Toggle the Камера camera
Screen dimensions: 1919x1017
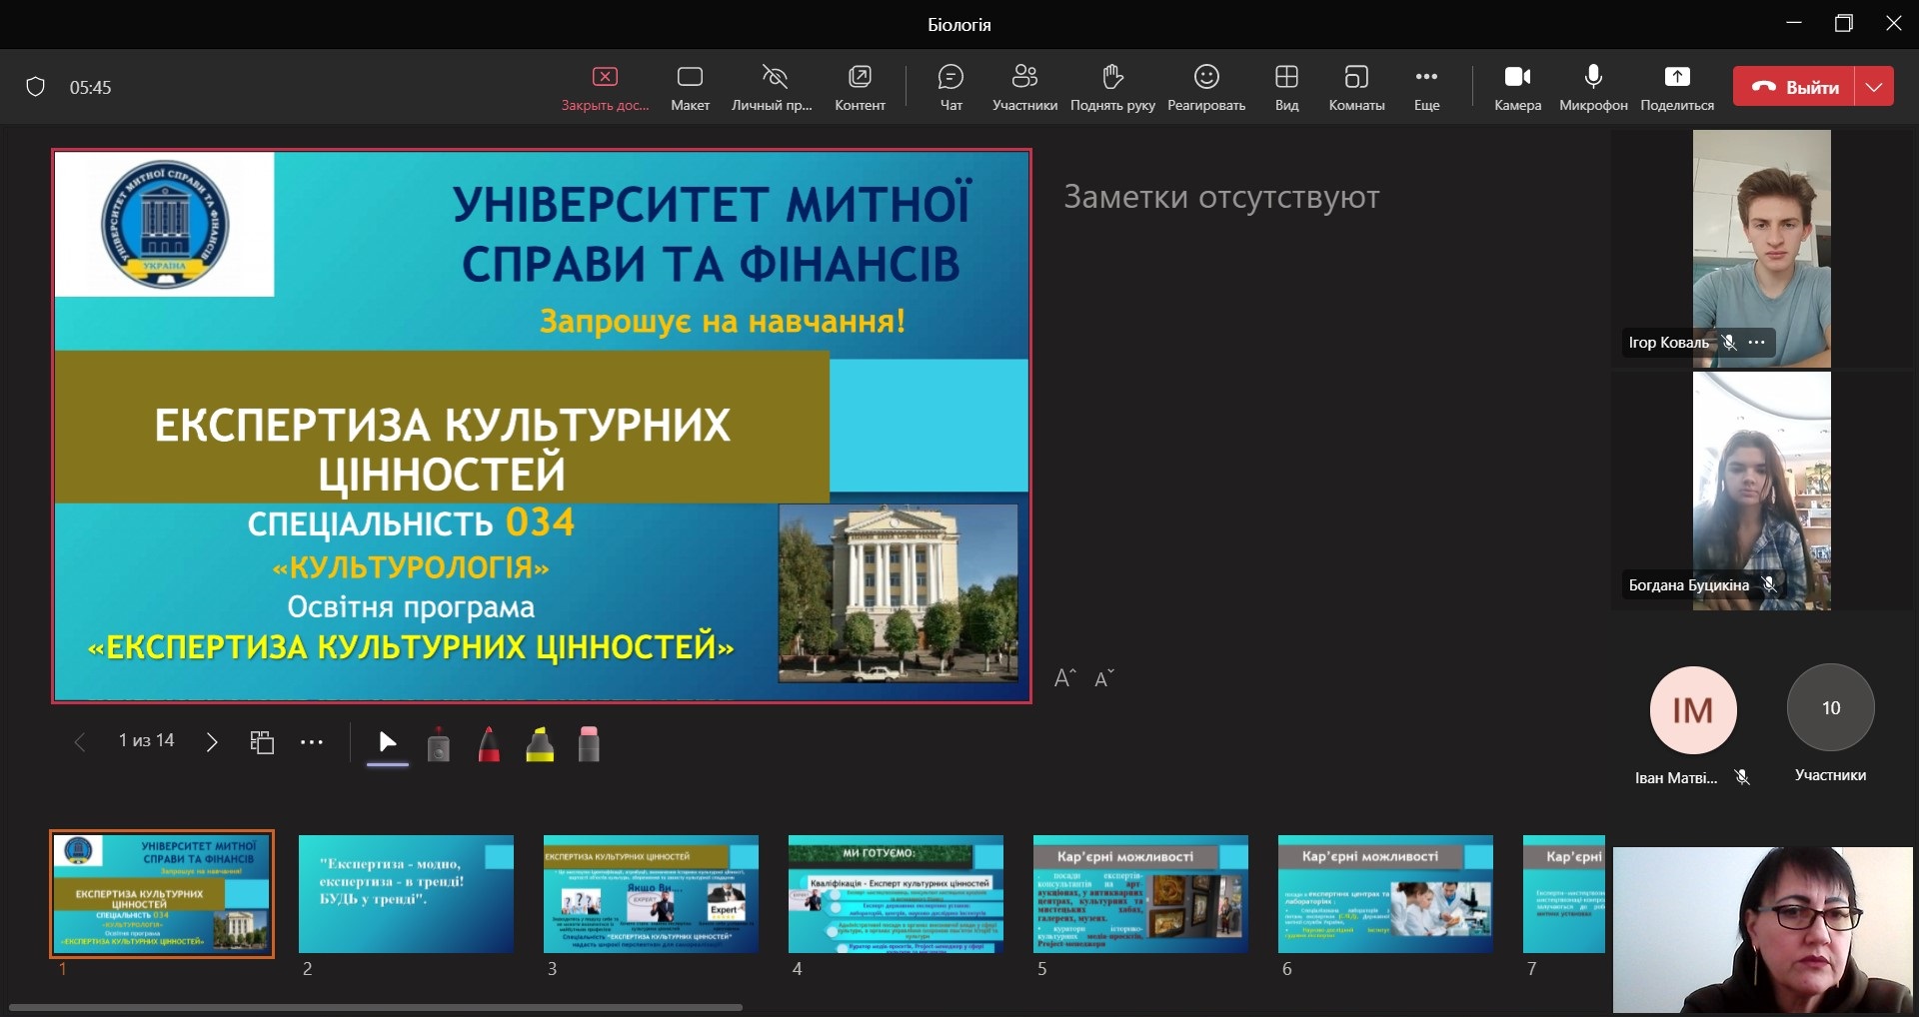1517,88
